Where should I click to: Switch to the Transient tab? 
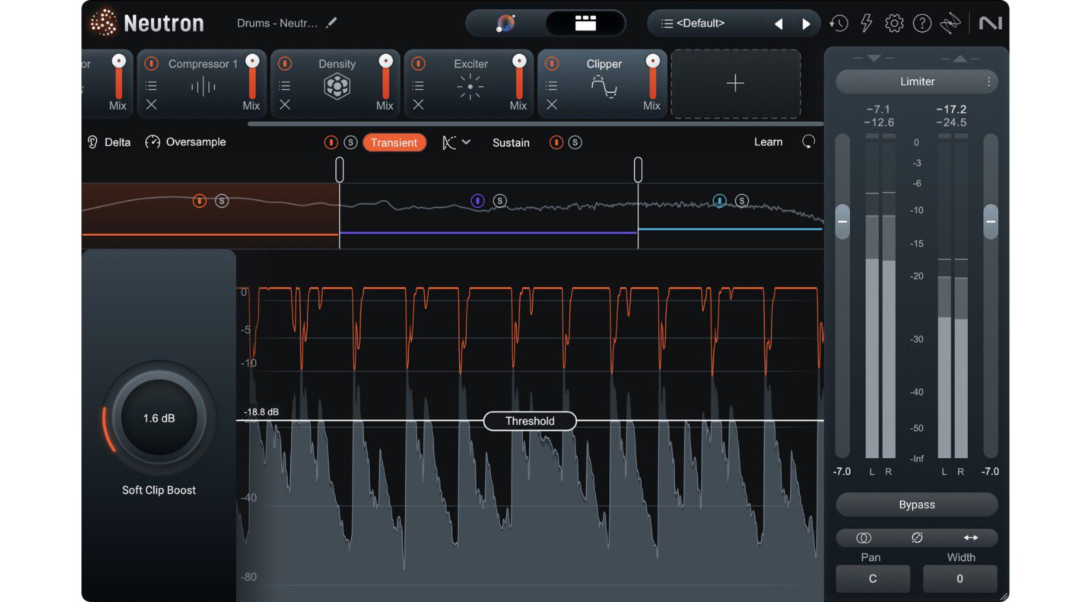(395, 142)
